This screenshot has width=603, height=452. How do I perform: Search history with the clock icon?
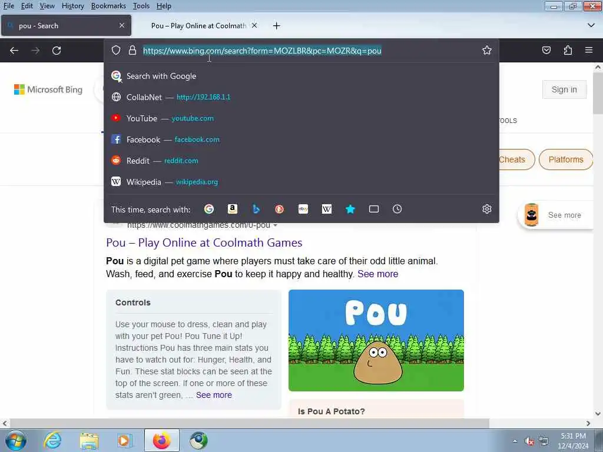[397, 209]
